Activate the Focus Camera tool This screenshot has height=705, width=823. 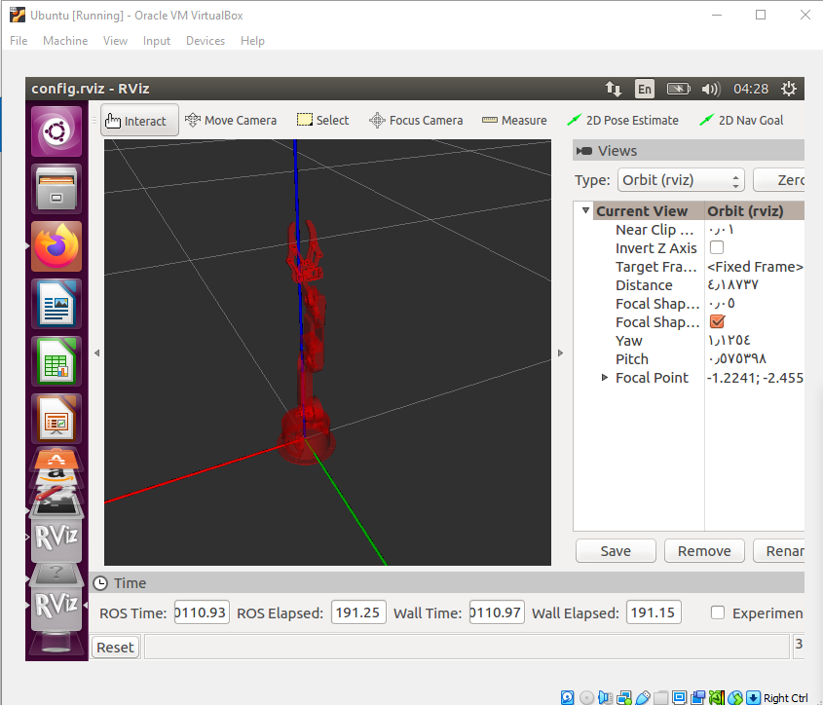point(416,120)
